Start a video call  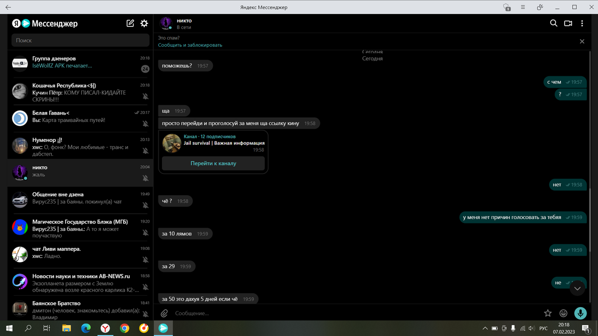coord(568,23)
